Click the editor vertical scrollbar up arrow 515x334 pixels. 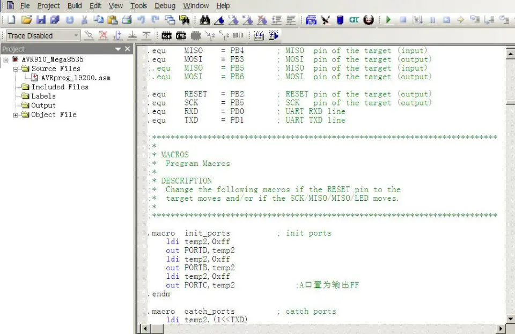point(510,54)
